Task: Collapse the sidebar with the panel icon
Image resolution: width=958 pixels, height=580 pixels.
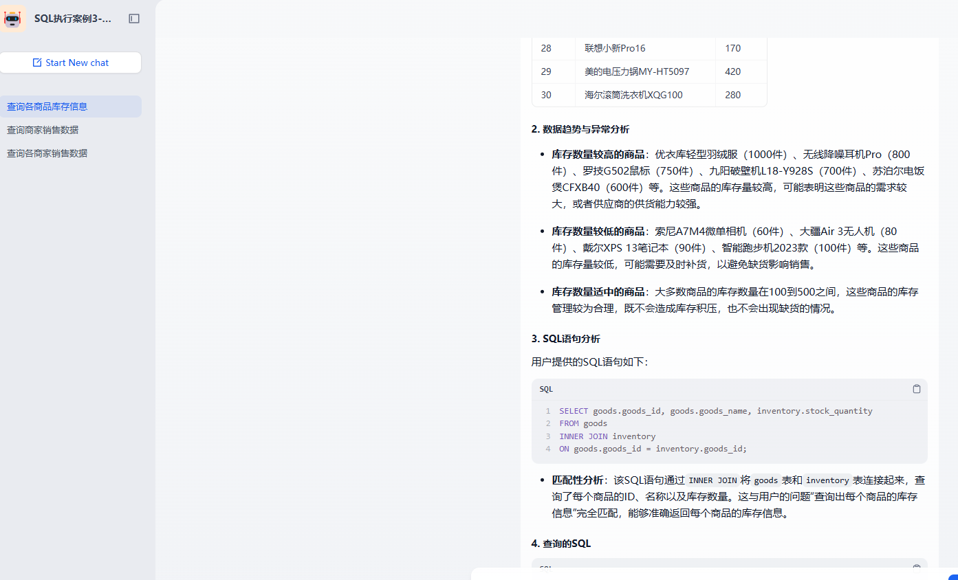Action: point(134,19)
